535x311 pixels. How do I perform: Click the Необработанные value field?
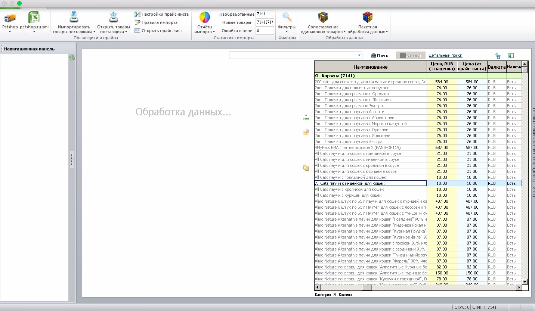(265, 14)
